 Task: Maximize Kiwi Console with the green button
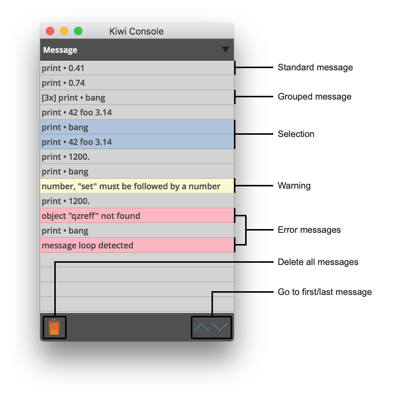click(78, 31)
